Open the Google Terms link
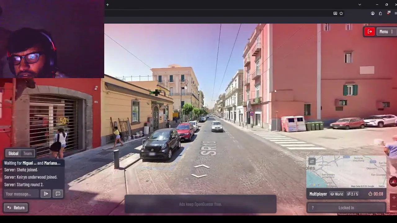 (x=378, y=214)
